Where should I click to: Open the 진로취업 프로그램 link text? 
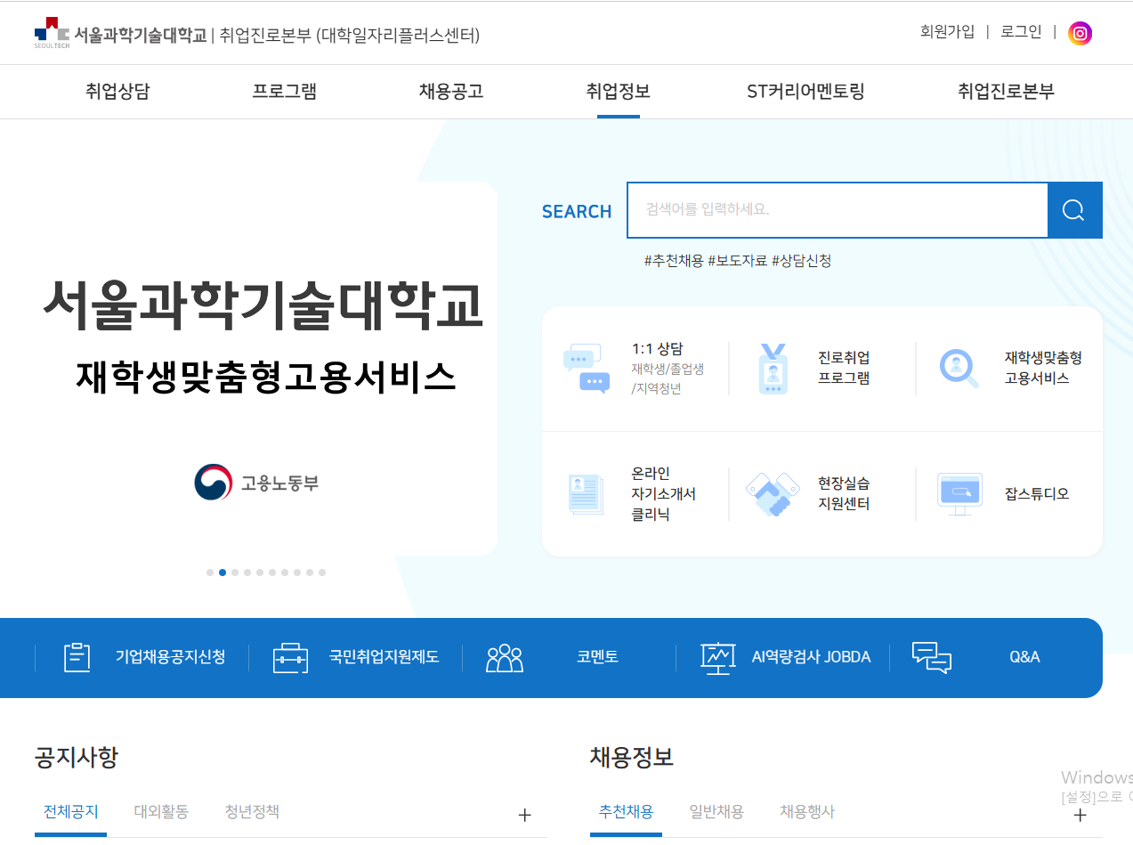click(844, 368)
